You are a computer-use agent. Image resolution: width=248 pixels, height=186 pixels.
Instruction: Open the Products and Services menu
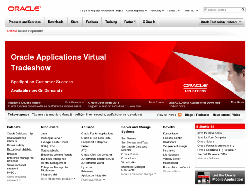tap(25, 22)
